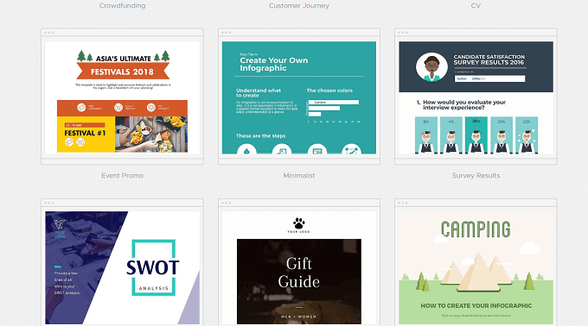Screen dimensions: 588x326
Task: Click the Crowdfunding category label
Action: pos(122,6)
